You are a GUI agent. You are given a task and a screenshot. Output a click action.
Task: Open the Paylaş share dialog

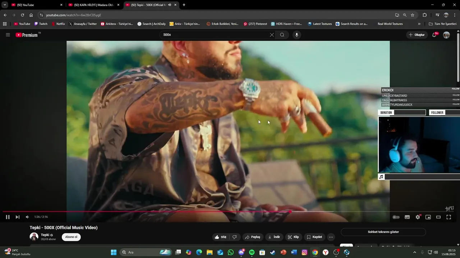pos(253,237)
